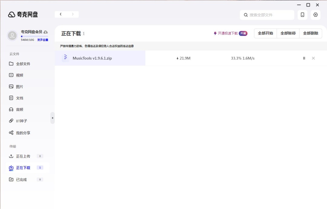The height and width of the screenshot is (209, 327).
Task: Click 更多容量 link for more storage
Action: (43, 40)
